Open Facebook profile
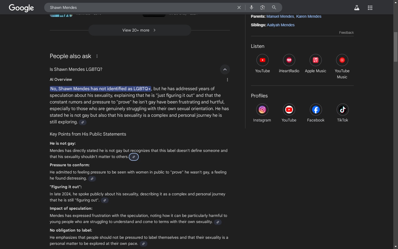398x249 pixels. (316, 110)
